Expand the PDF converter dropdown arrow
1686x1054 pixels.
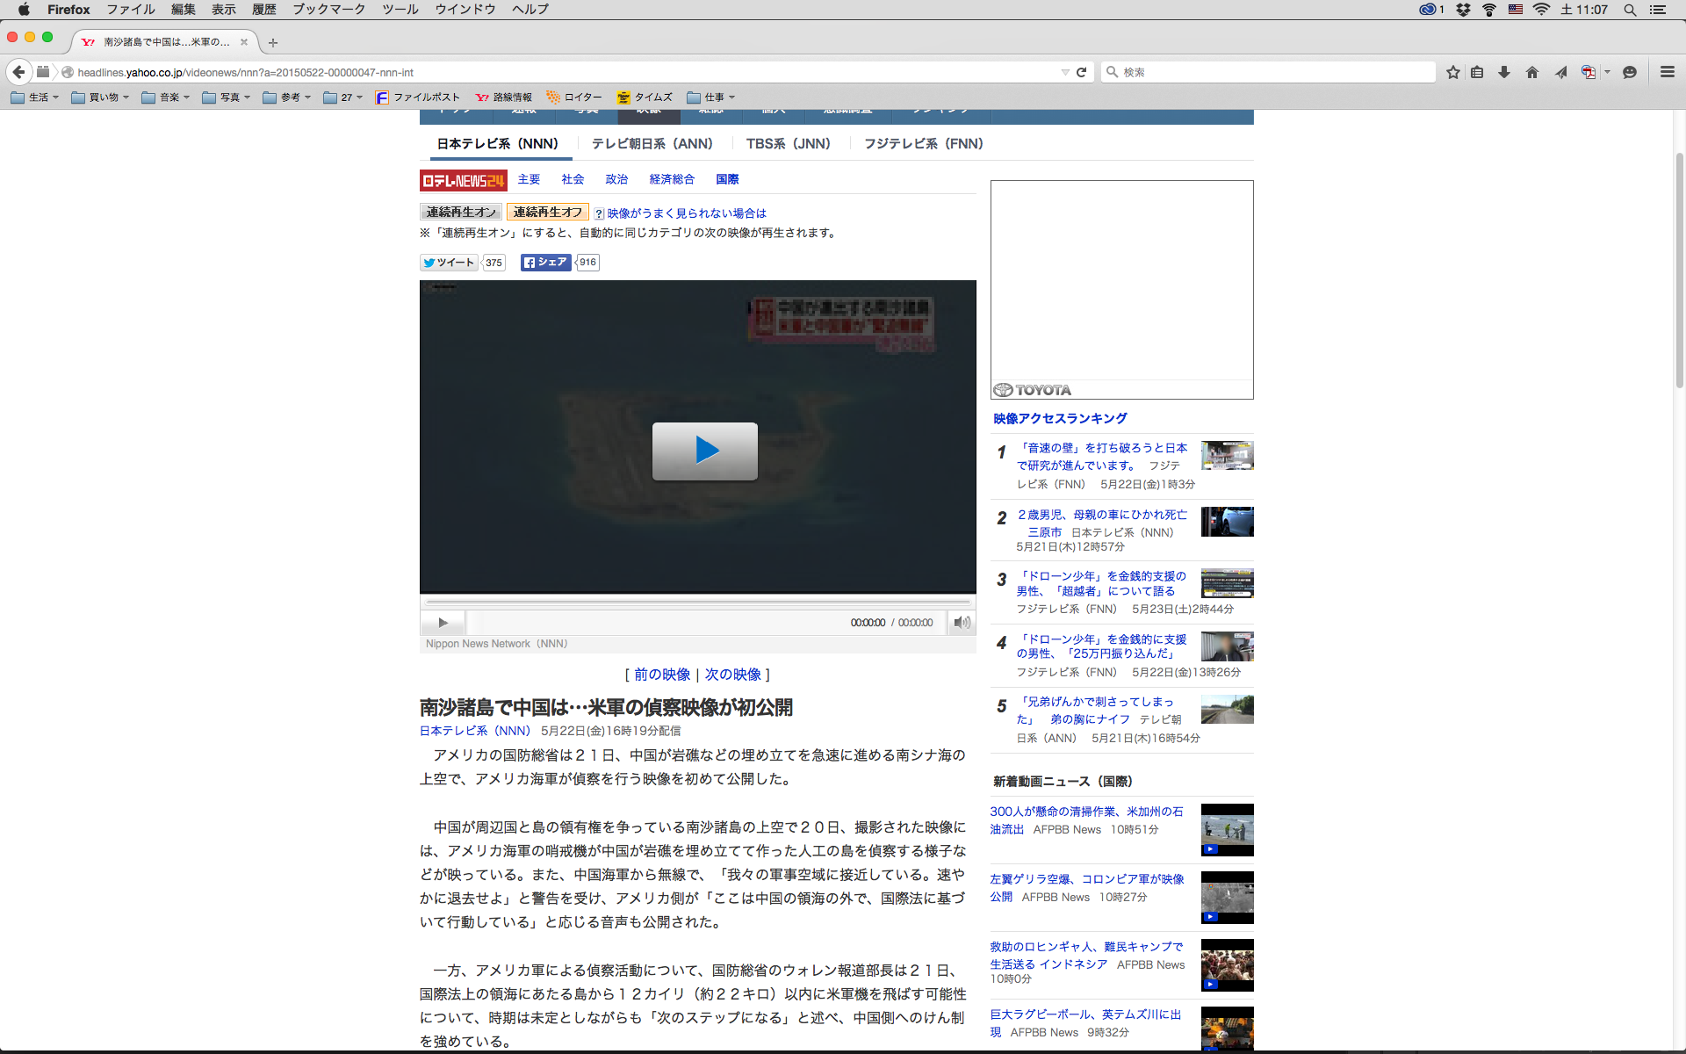(x=1607, y=72)
